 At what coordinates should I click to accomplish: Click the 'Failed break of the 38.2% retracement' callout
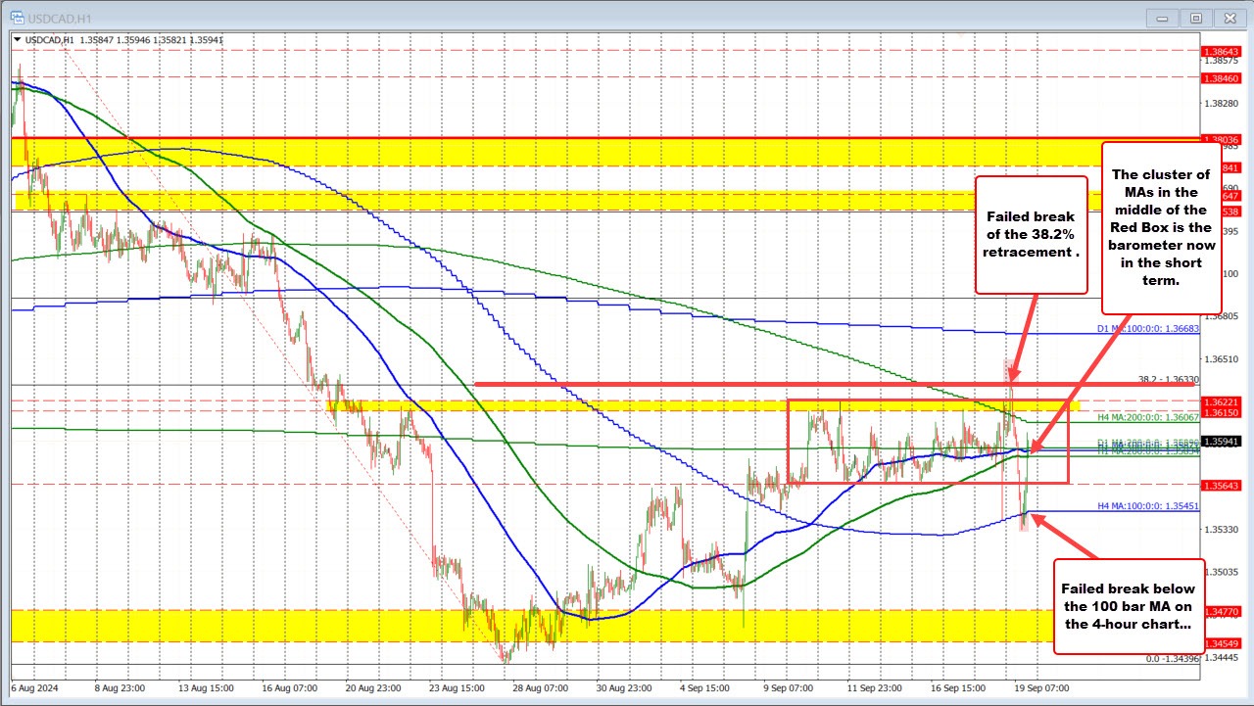[x=1031, y=235]
